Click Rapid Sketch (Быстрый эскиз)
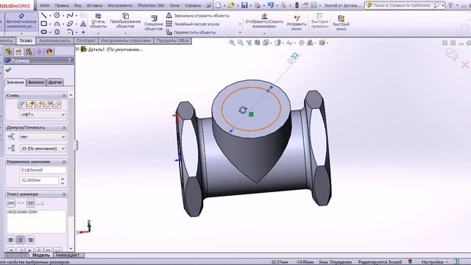 pos(341,23)
